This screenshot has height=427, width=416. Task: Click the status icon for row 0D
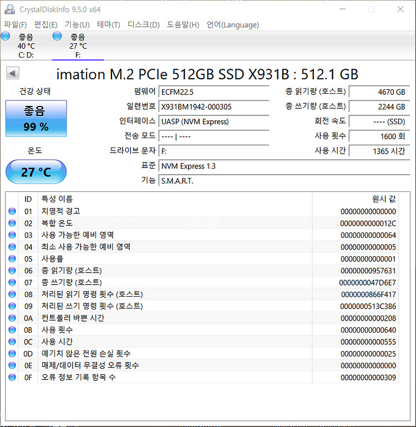[x=12, y=353]
